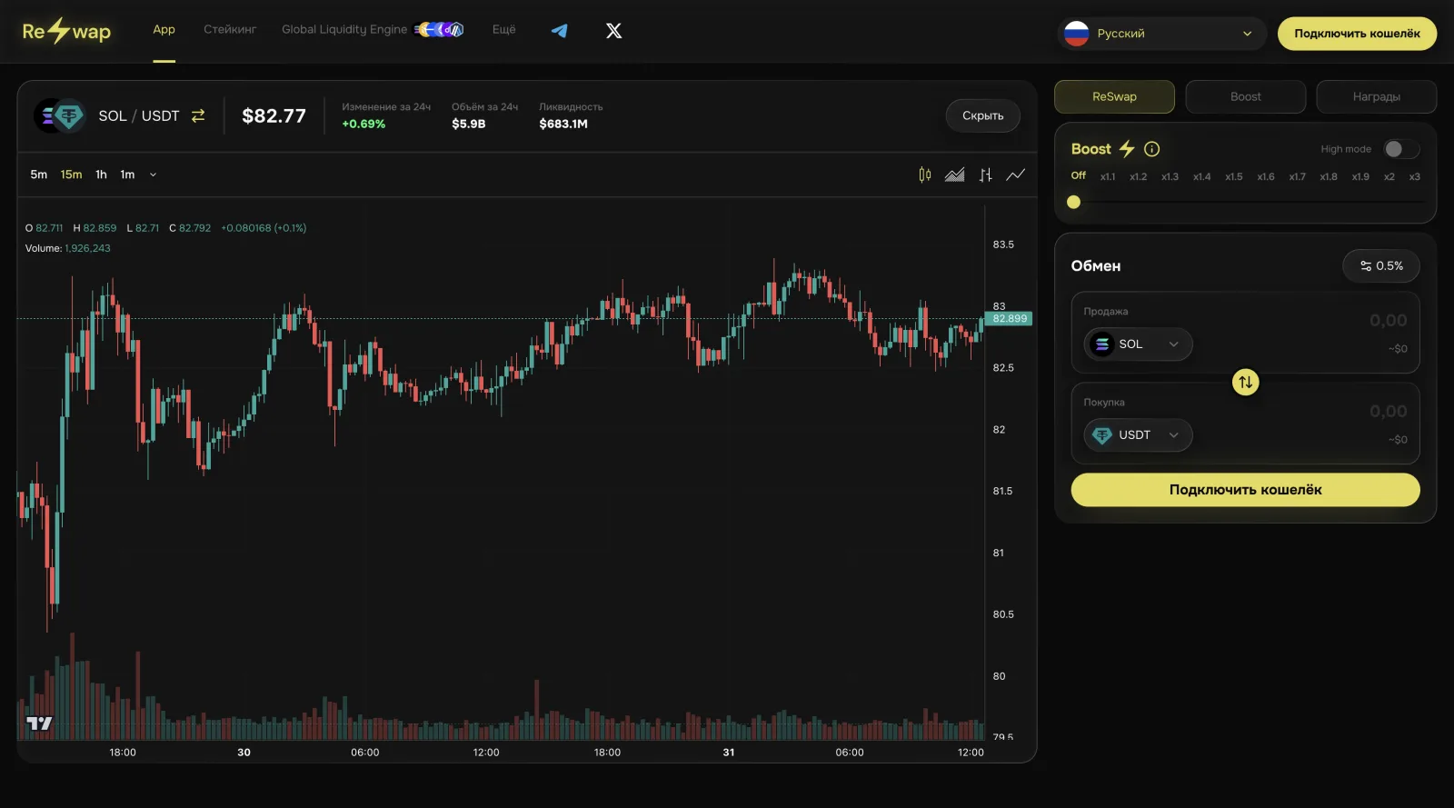Click the USDT token logo in the buy field

[1102, 435]
